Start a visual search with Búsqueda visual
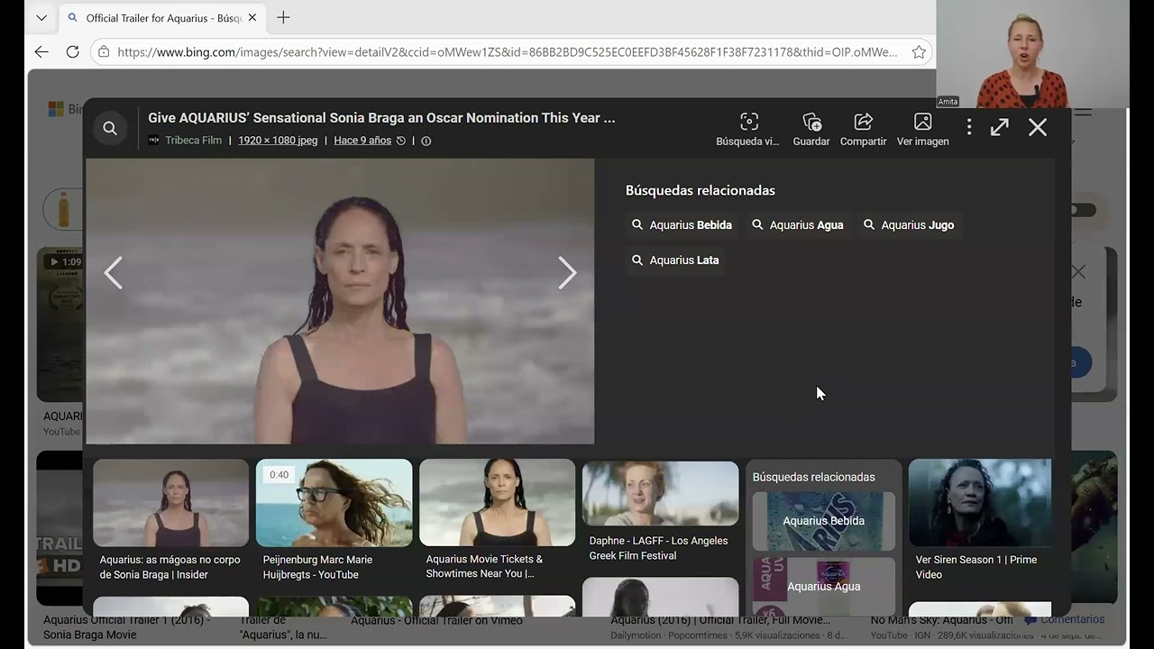 coord(748,129)
